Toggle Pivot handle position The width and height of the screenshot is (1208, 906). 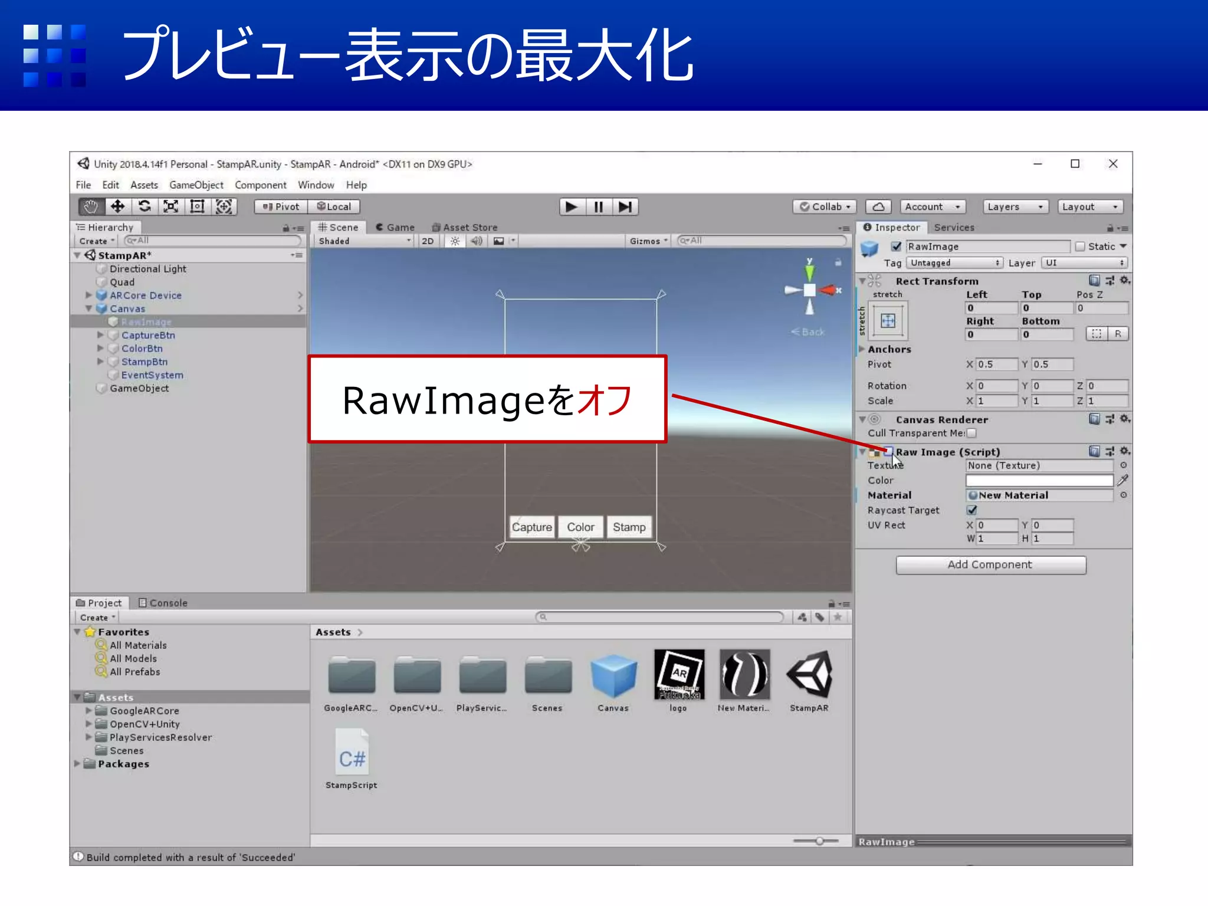pyautogui.click(x=281, y=206)
